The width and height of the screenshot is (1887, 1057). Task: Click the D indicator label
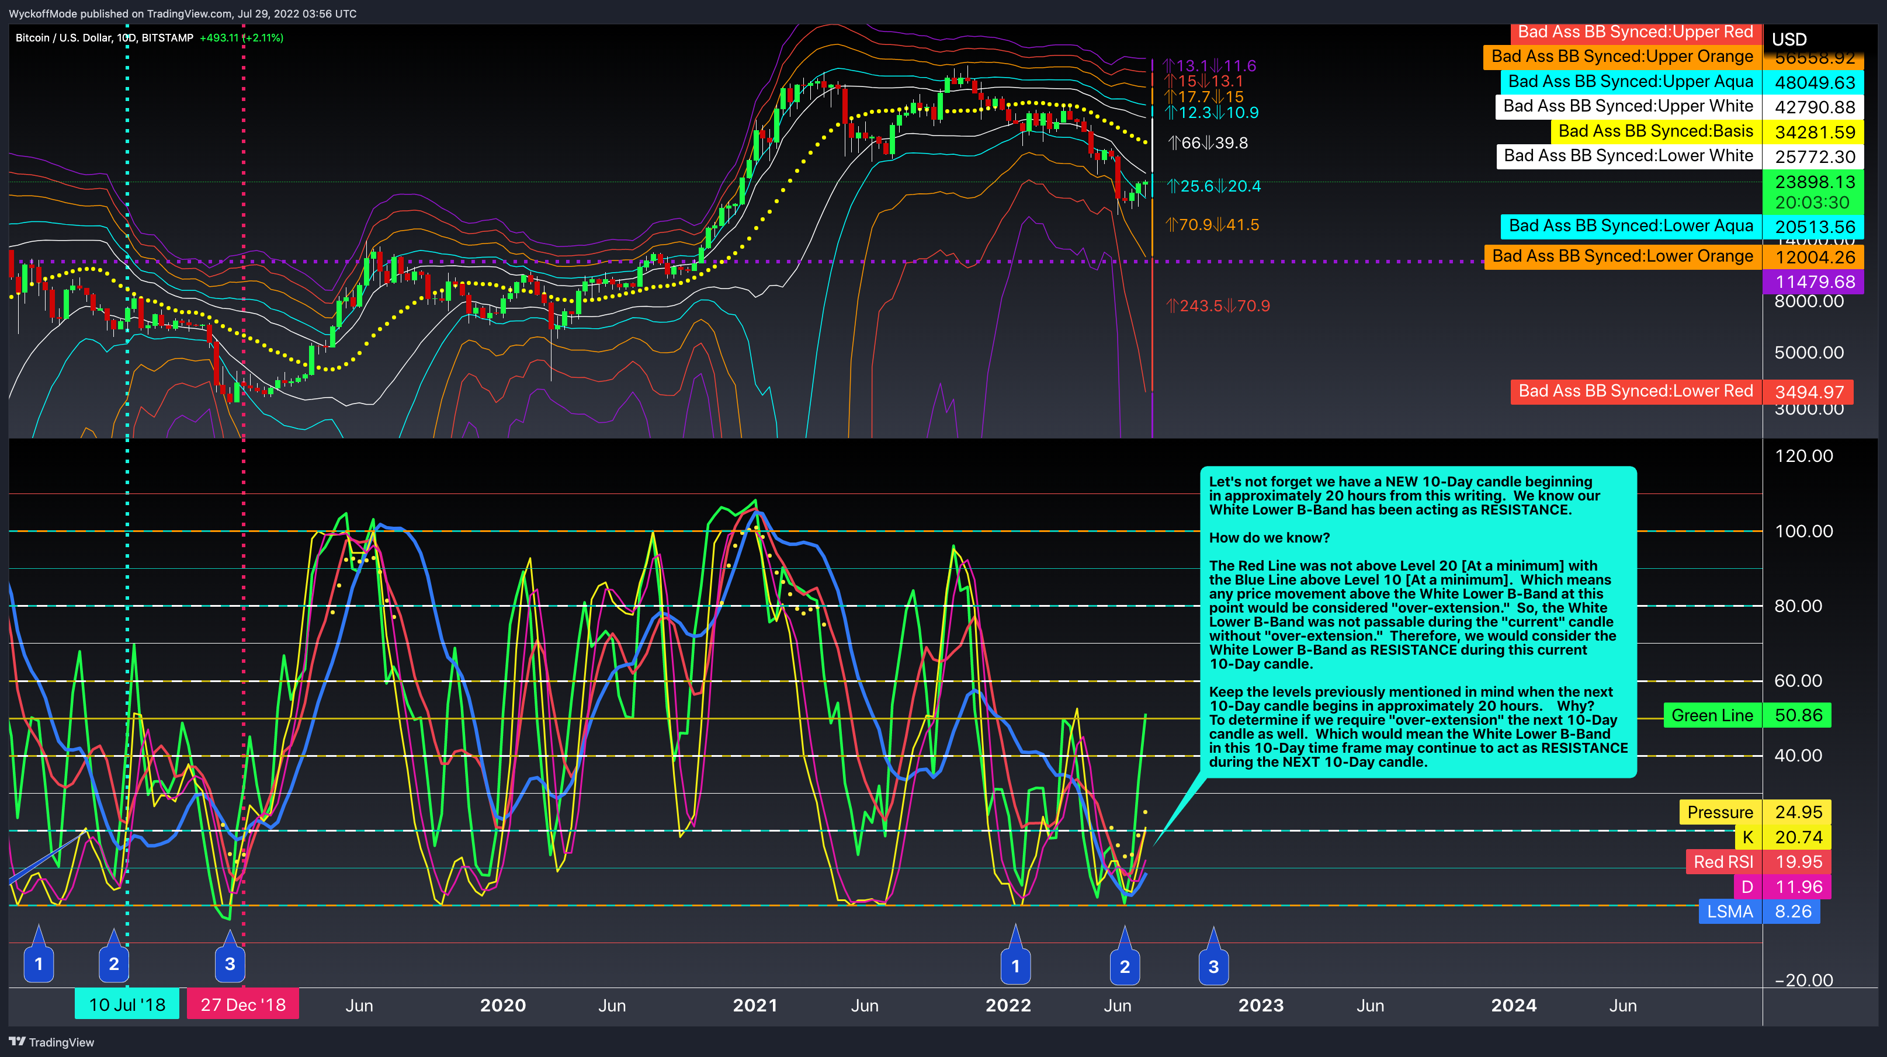coord(1747,886)
